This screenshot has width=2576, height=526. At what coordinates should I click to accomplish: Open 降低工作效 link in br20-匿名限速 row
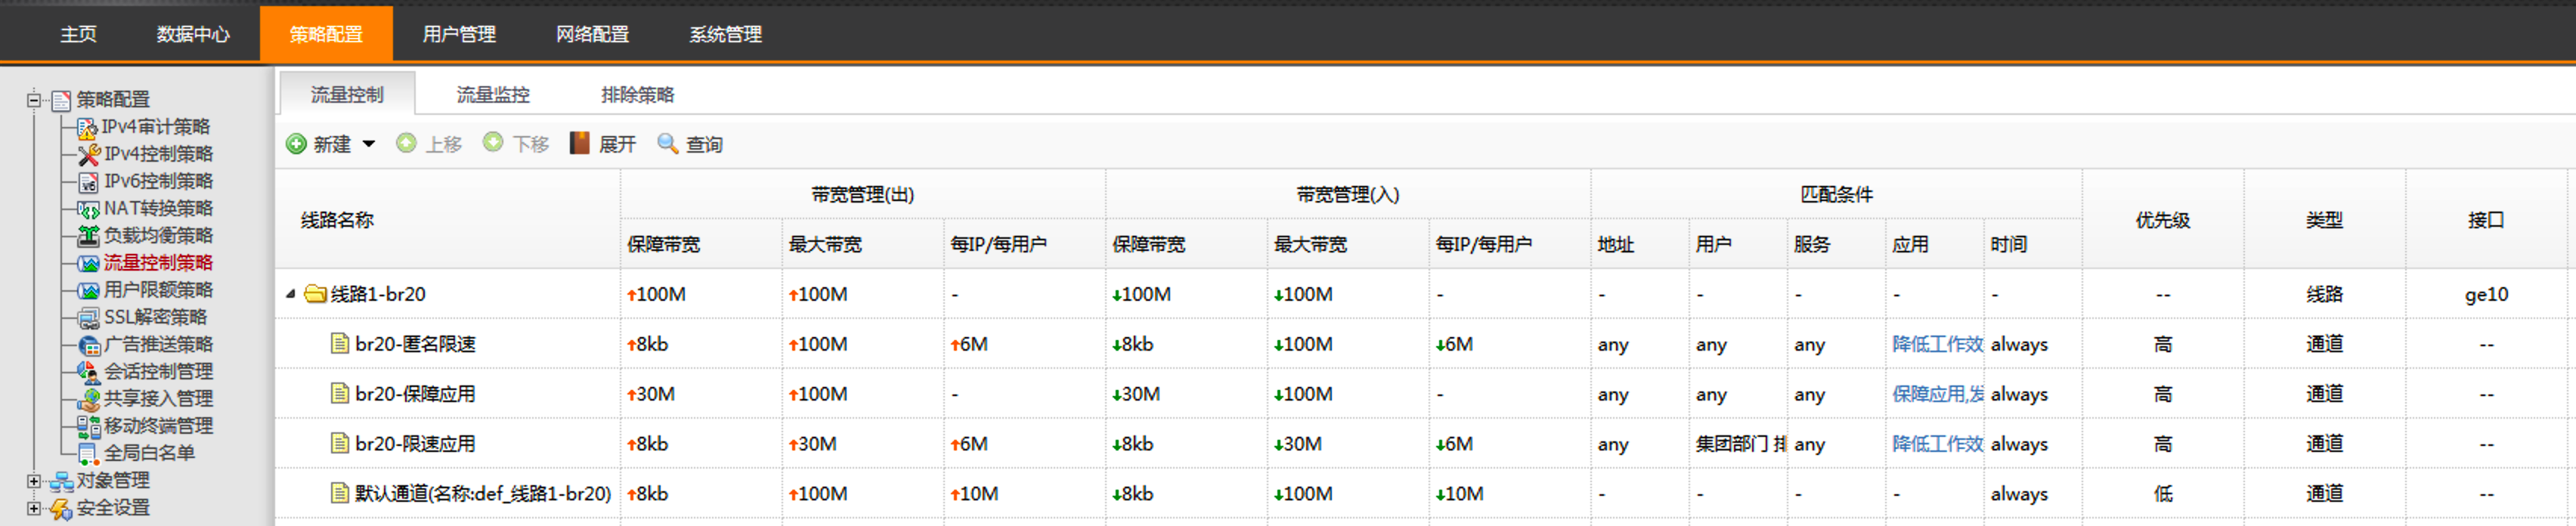[x=1937, y=344]
